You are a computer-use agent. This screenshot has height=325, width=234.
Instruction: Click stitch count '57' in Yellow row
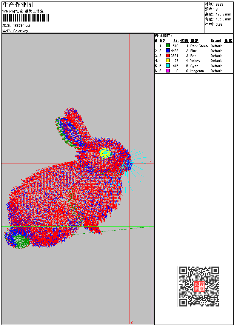pyautogui.click(x=176, y=61)
